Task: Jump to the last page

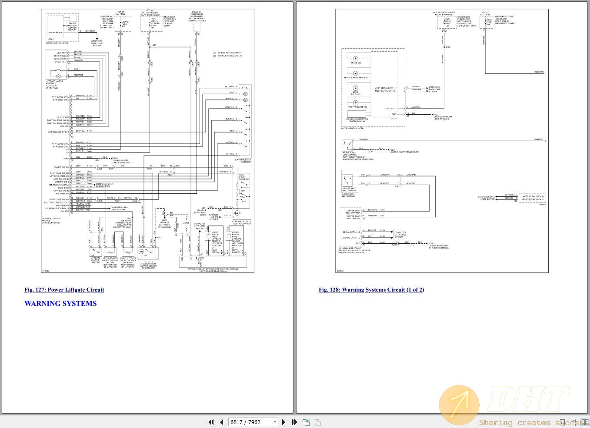Action: (294, 422)
